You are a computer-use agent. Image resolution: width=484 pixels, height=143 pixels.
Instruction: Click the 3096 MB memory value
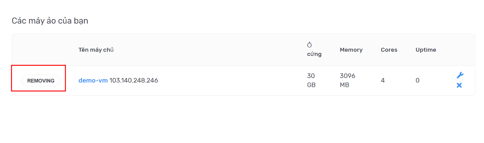(347, 80)
